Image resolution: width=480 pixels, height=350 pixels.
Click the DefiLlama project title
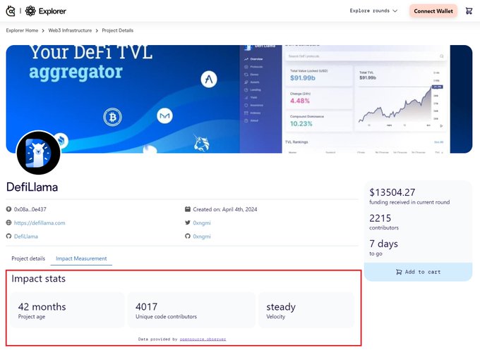pyautogui.click(x=32, y=187)
